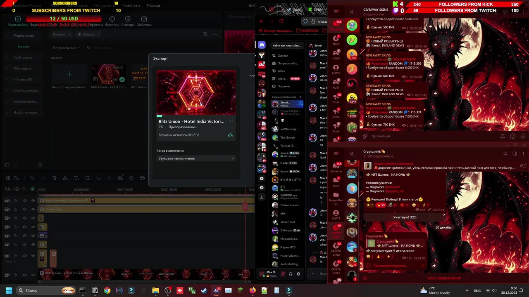Image resolution: width=529 pixels, height=297 pixels.
Task: Open the media filter icon
Action: [x=205, y=34]
